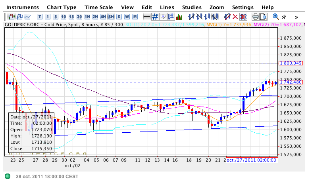Click the GOLDPRICE.ORG chart title text

pos(64,25)
